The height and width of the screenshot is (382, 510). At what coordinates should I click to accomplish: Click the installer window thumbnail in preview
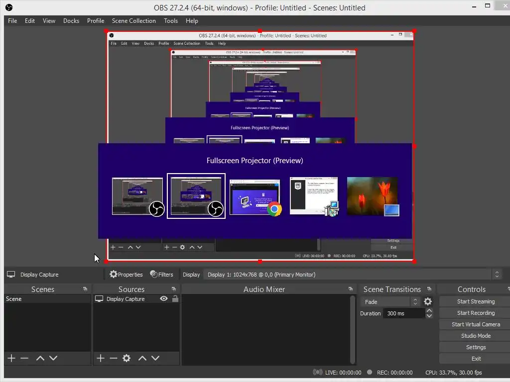click(x=314, y=196)
